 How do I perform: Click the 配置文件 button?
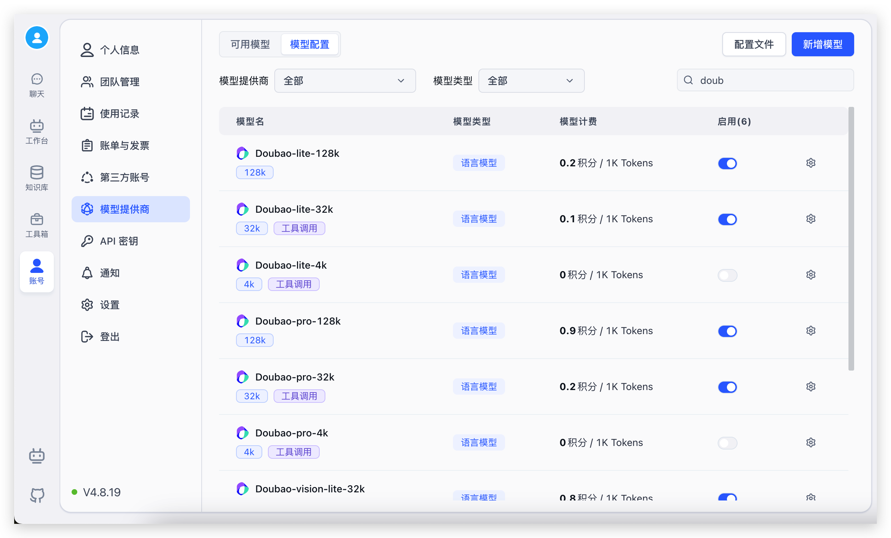(x=753, y=44)
